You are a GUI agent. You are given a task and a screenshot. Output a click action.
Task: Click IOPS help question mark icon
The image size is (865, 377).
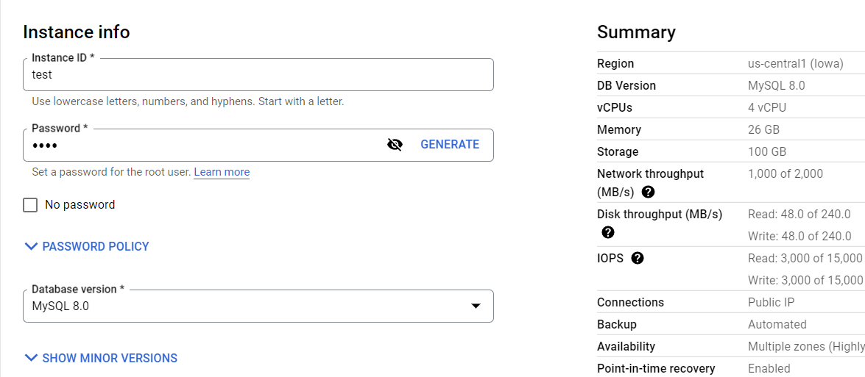coord(638,259)
